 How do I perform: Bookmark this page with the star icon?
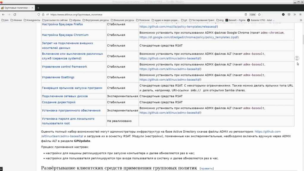point(259,15)
